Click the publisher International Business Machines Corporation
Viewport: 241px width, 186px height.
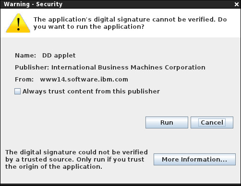[x=128, y=68]
